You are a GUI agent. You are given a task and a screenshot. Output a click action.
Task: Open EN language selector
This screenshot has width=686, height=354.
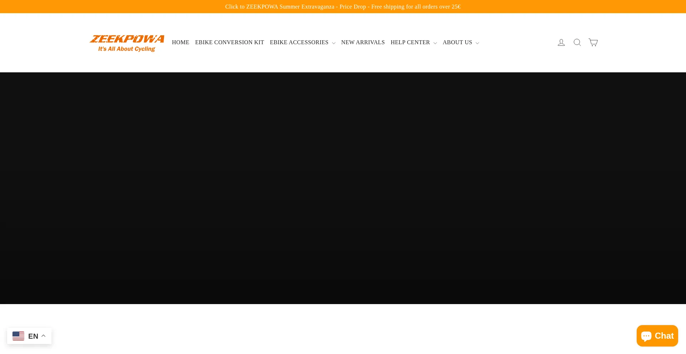pyautogui.click(x=29, y=336)
